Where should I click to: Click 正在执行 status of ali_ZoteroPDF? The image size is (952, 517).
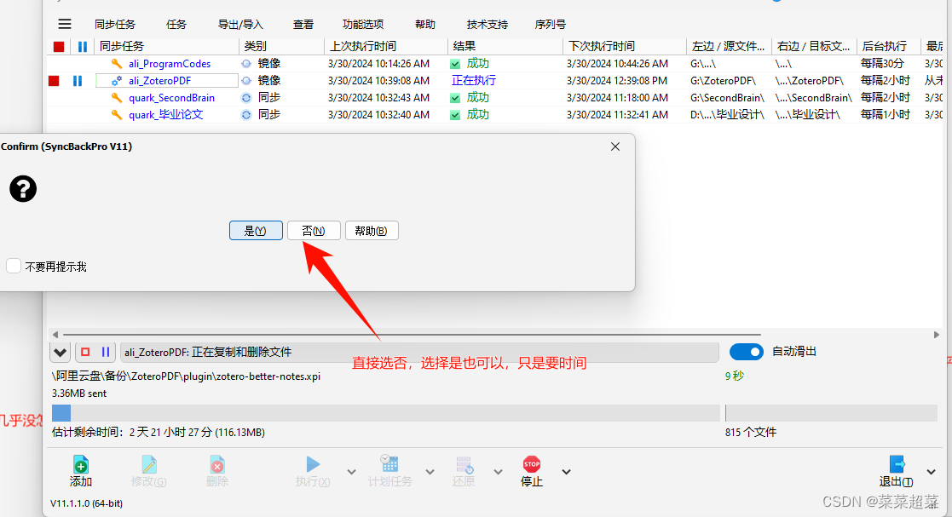coord(474,80)
